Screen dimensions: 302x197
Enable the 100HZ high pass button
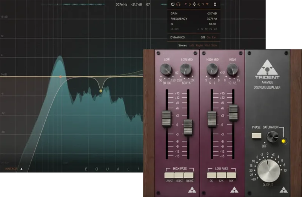tap(189, 175)
